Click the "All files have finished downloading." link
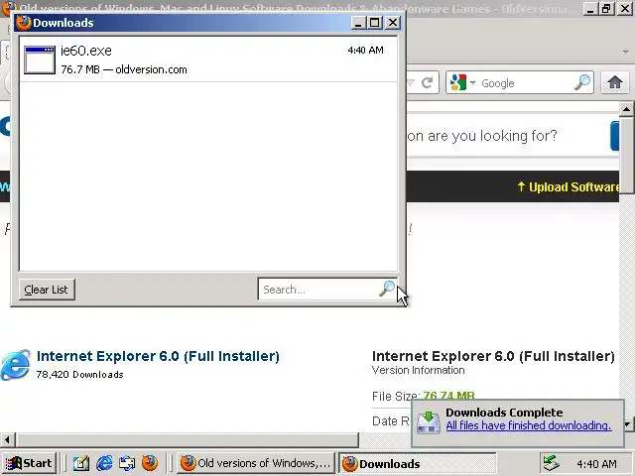Screen dimensions: 635x476 tap(529, 425)
